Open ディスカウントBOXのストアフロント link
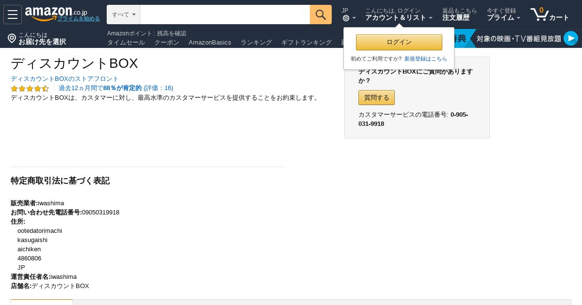The height and width of the screenshot is (305, 582). pos(65,79)
